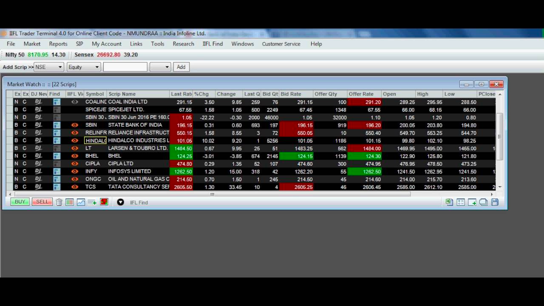This screenshot has width=544, height=306.
Task: Click the DJ News icon in RELIANCE INFRASTRUCTURE row
Action: [38, 133]
